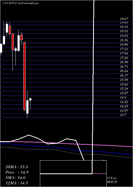
Task: Click the 18.36 price axis label
Action: [124, 40]
